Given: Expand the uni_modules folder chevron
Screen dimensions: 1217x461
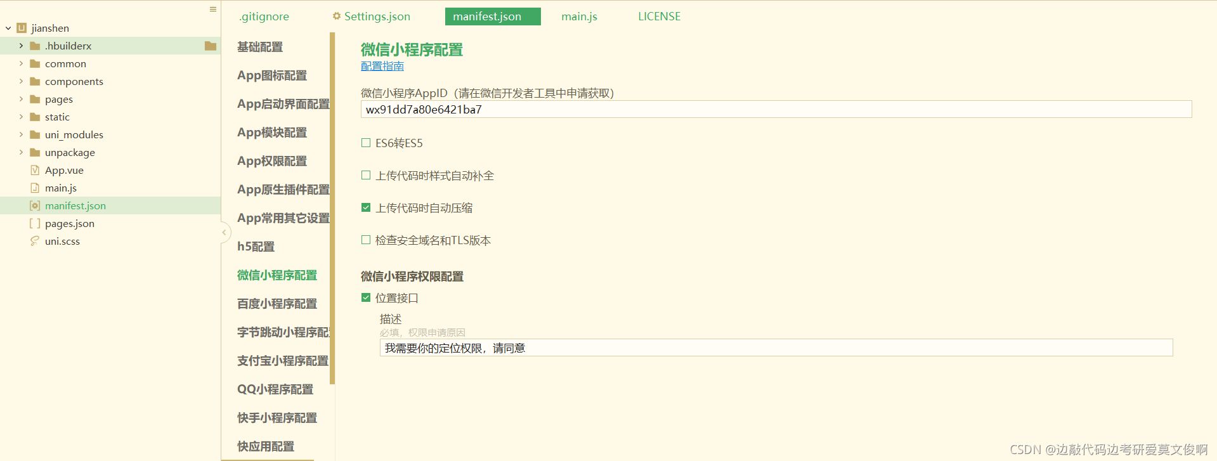Looking at the screenshot, I should (x=21, y=134).
